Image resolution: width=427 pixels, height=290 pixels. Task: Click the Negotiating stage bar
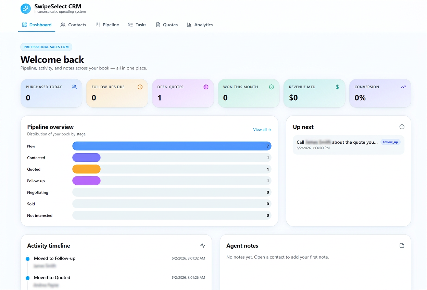[x=172, y=193]
